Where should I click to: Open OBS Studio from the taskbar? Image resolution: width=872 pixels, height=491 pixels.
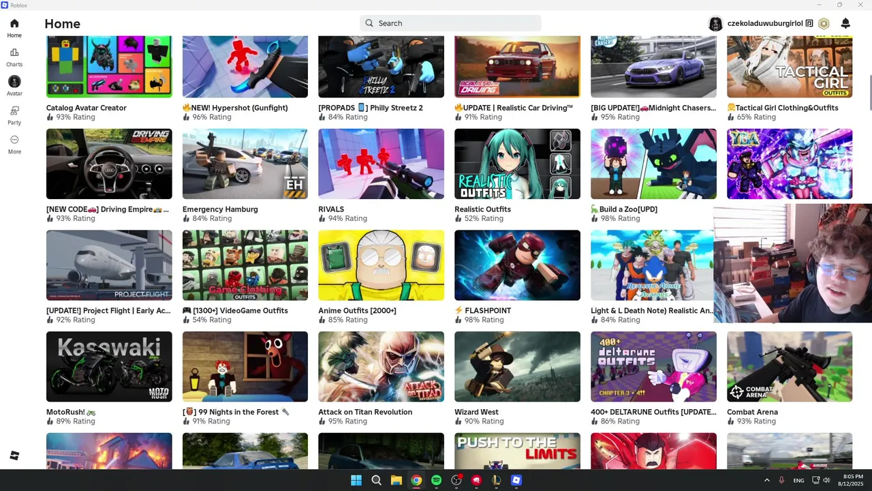point(456,480)
